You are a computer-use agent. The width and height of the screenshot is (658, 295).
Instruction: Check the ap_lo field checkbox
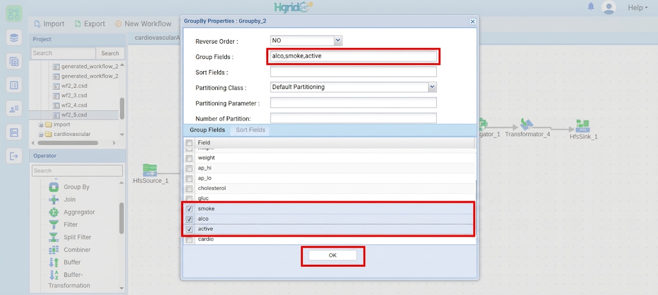point(190,178)
